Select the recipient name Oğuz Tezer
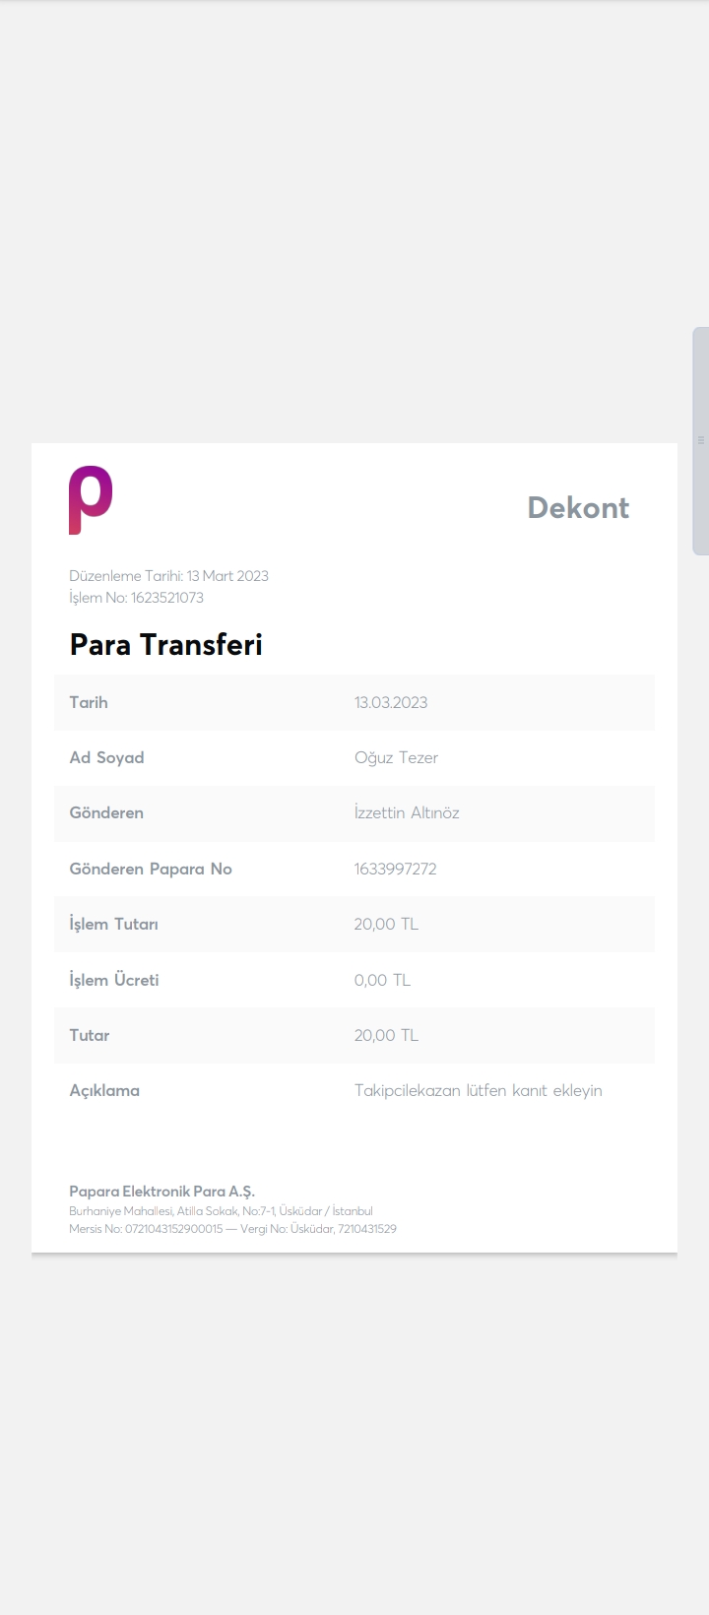The width and height of the screenshot is (709, 1615). point(396,757)
